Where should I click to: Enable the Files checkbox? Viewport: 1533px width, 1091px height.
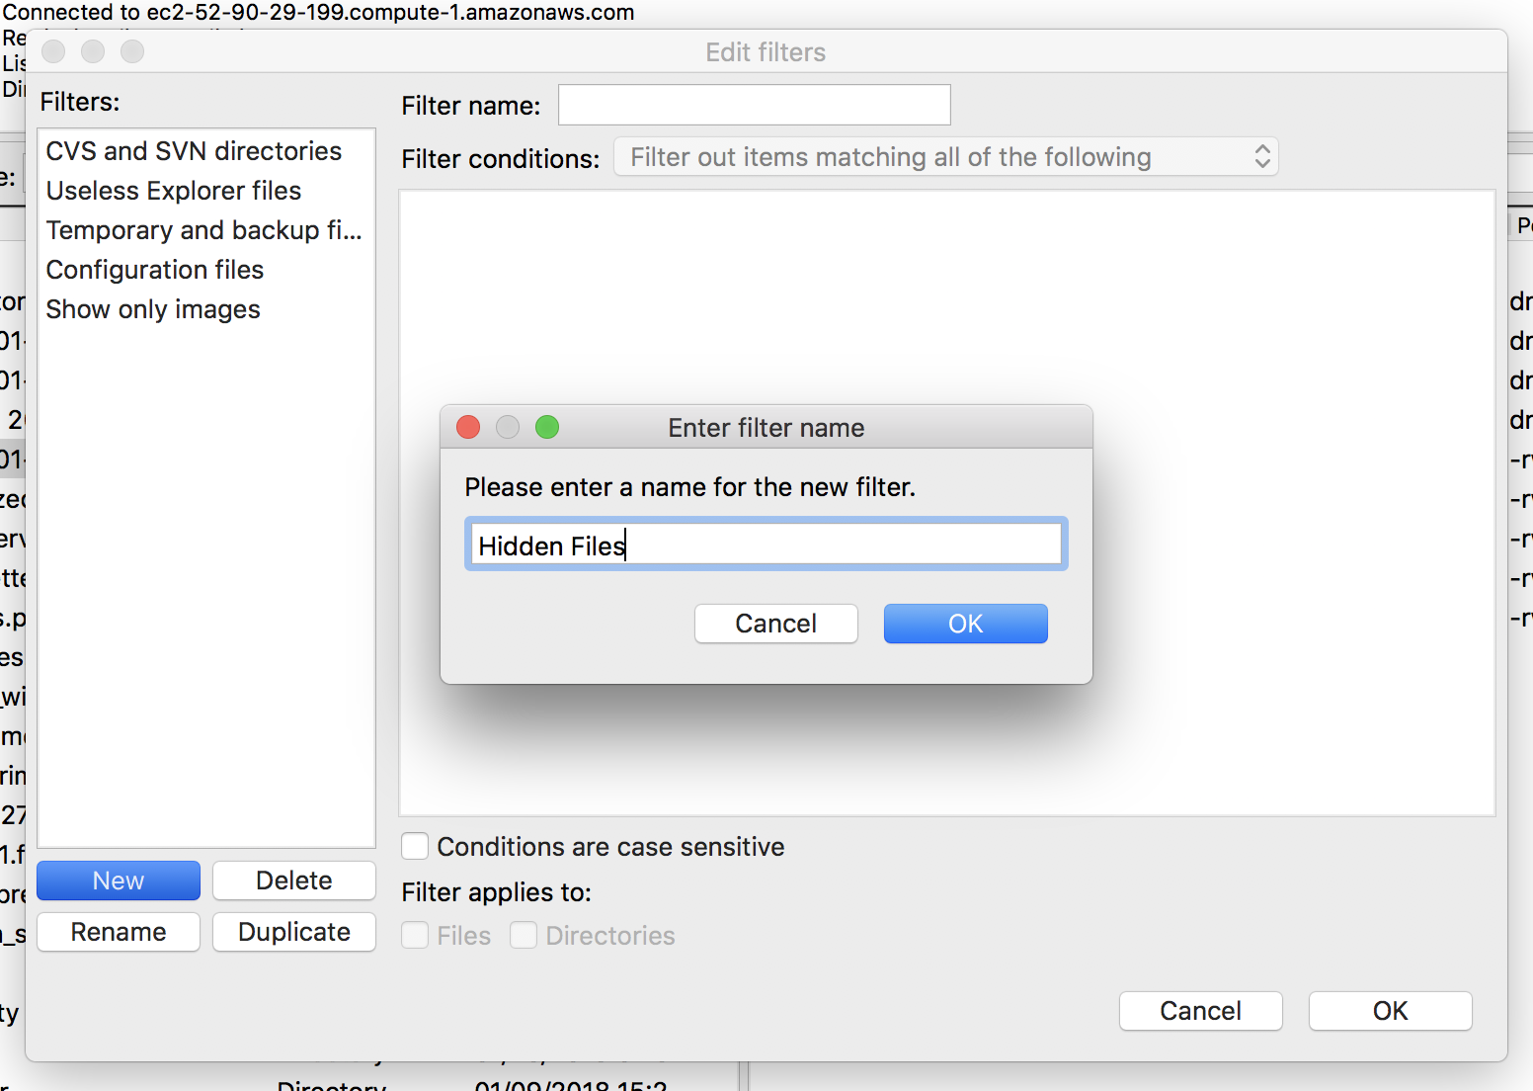coord(416,936)
